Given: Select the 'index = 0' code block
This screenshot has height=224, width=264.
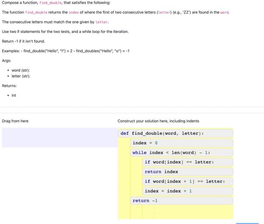Looking at the screenshot, I should 181,143.
